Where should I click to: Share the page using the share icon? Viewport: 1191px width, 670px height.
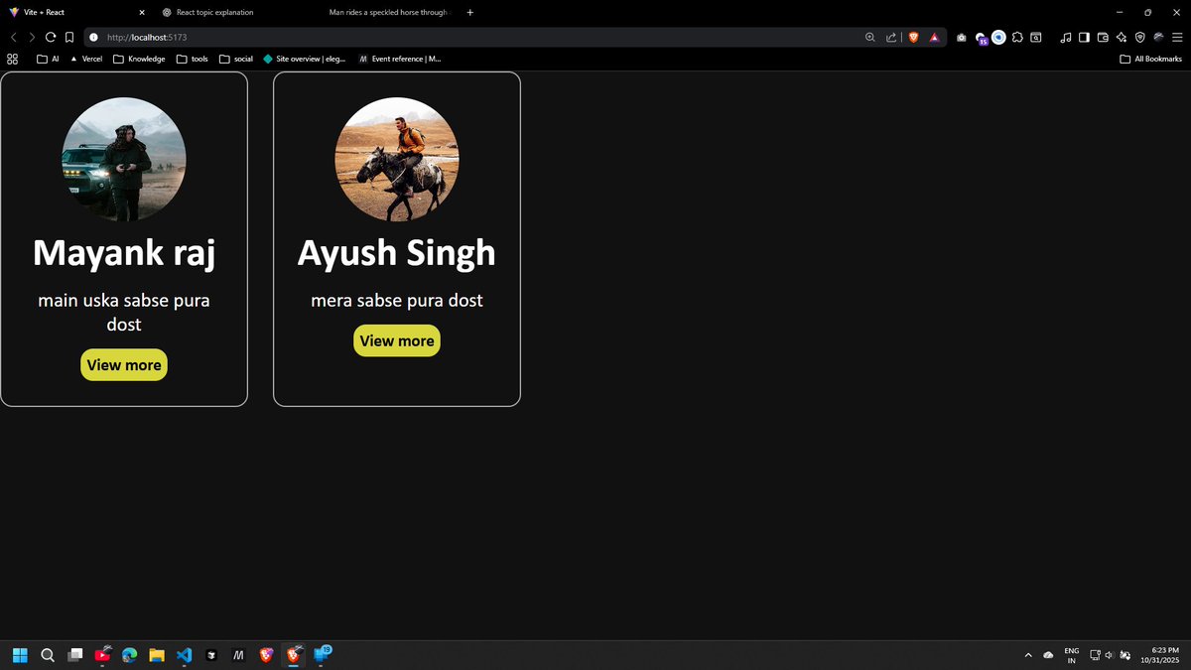(892, 37)
